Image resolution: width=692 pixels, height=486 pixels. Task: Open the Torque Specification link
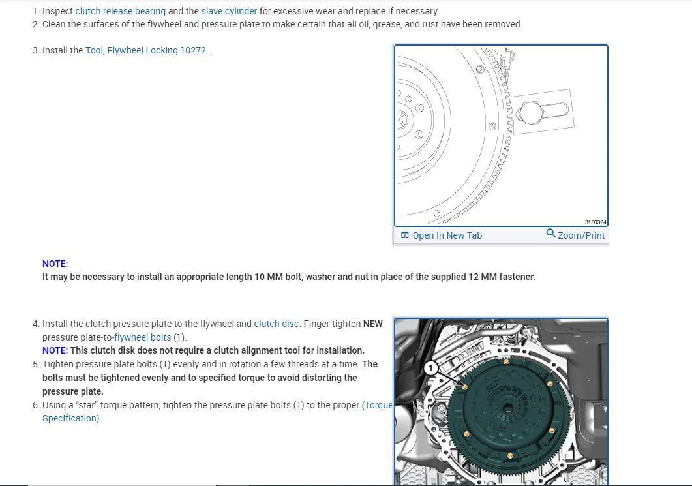(217, 412)
